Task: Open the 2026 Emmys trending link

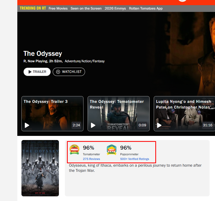Action: pyautogui.click(x=115, y=8)
